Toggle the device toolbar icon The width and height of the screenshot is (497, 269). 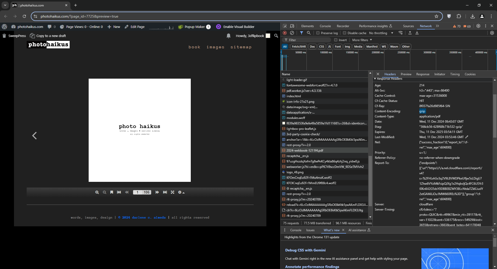click(292, 26)
